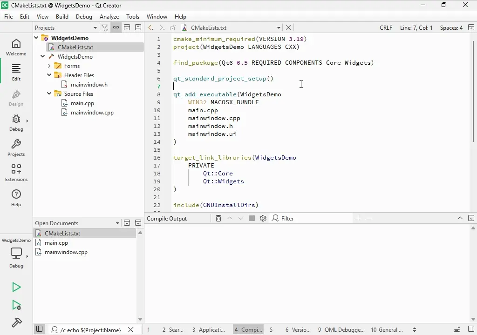
Task: Collapse the Source Files folder
Action: 49,94
